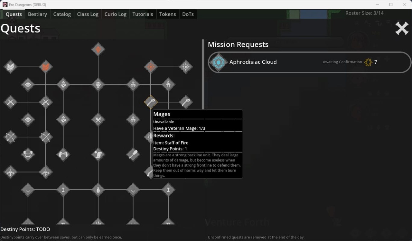Click the Aphrodisiac Cloud blue emblem icon
412x241 pixels.
tap(218, 62)
